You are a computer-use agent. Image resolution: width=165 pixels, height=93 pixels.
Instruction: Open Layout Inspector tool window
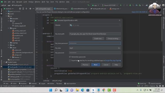[155, 83]
